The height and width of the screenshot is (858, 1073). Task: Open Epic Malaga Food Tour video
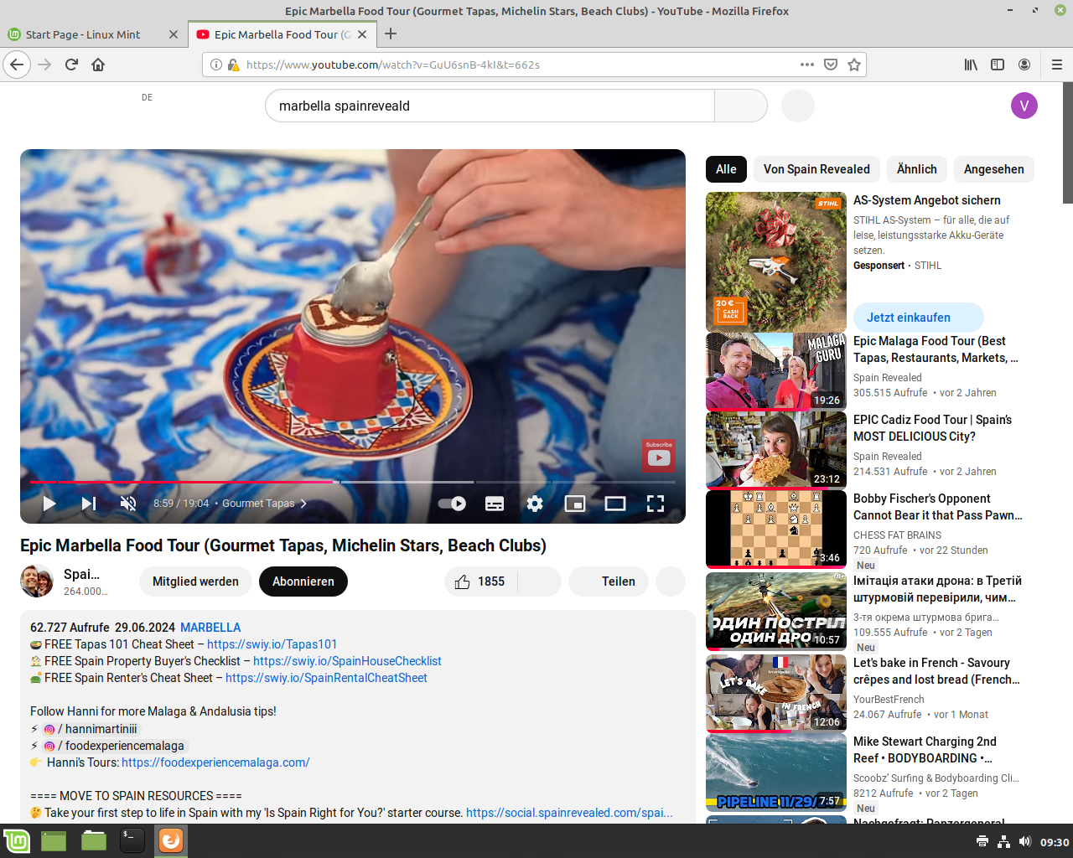[x=776, y=371]
